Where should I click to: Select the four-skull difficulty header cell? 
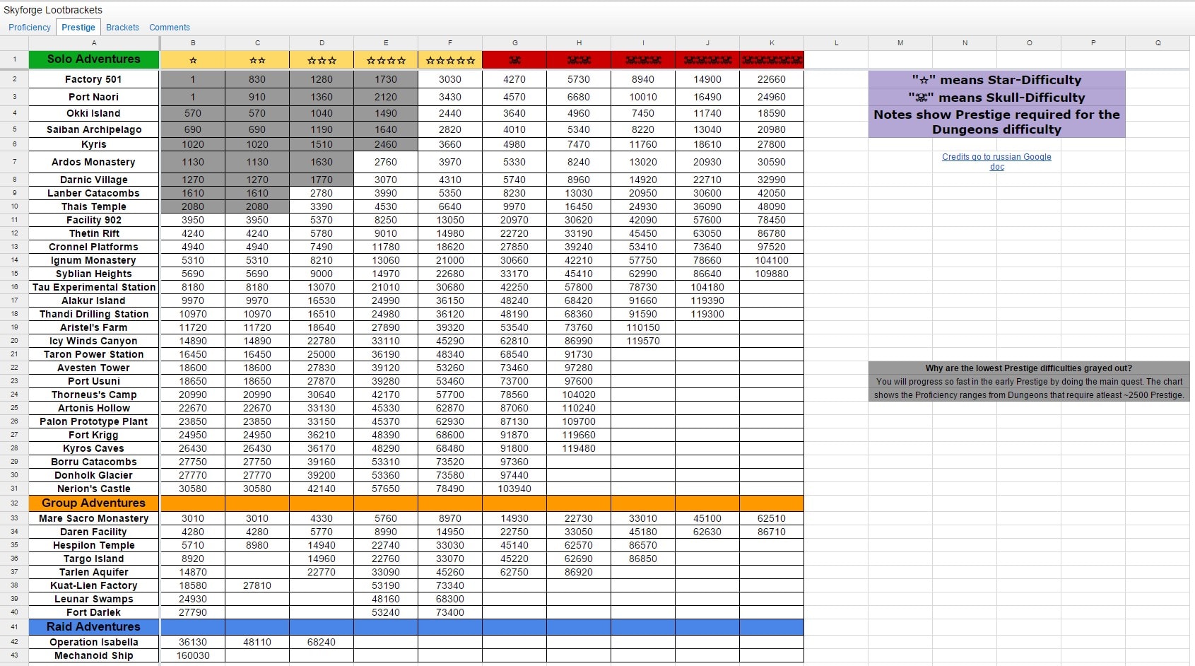707,60
